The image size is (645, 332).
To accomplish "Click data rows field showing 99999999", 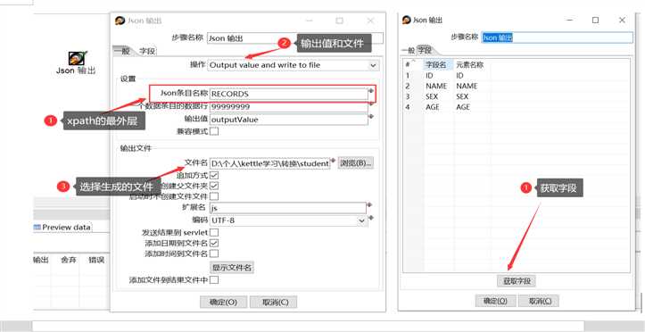I will [x=288, y=106].
